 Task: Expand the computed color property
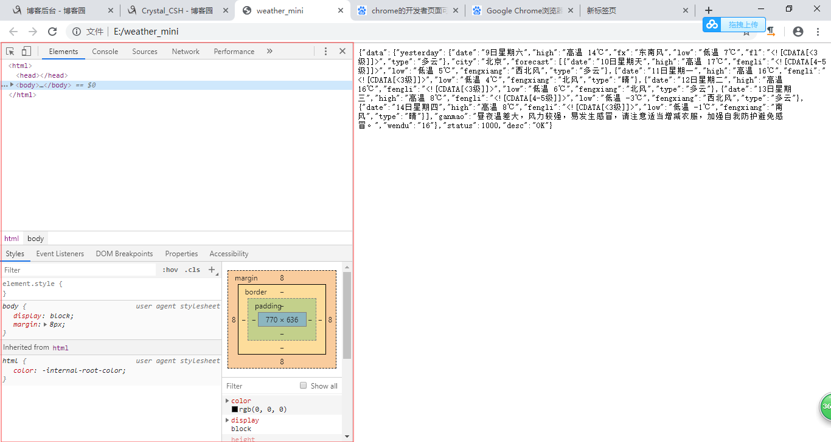pos(228,401)
